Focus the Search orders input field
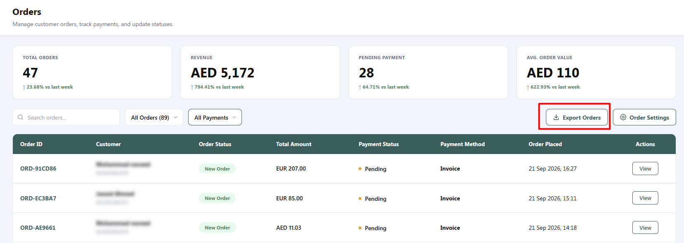The image size is (684, 243). [66, 118]
